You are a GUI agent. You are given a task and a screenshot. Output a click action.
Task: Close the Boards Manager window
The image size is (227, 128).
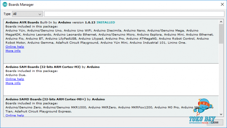click(222, 5)
